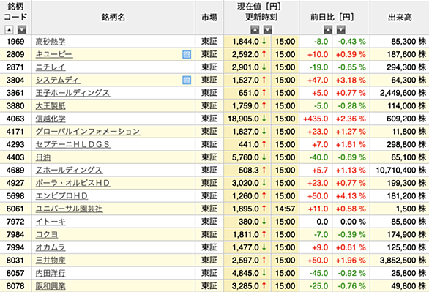429x292 pixels.
Task: Select price 18,905.0 cell
Action: pyautogui.click(x=247, y=119)
